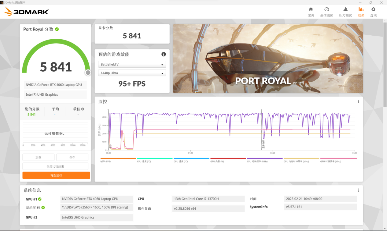
Task: Go to the 主页 home icon
Action: (x=311, y=12)
